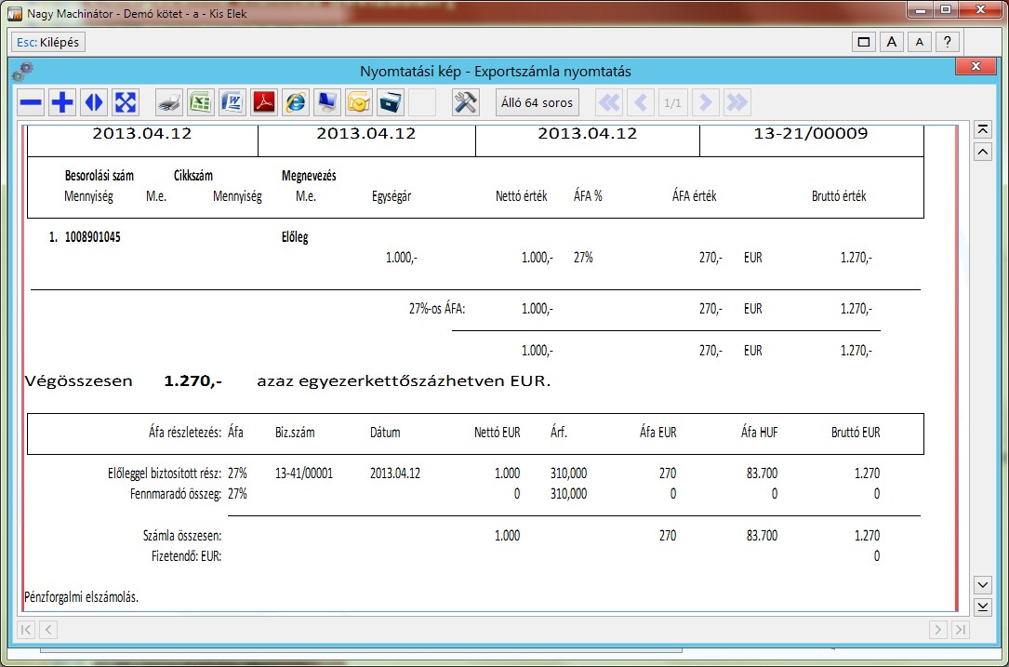Fit the whole page with the arrows icon
This screenshot has width=1009, height=667.
tap(125, 102)
